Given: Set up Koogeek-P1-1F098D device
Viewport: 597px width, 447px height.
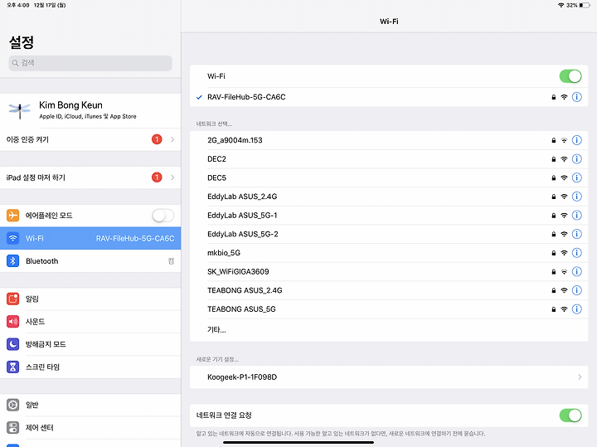Looking at the screenshot, I should [x=389, y=377].
